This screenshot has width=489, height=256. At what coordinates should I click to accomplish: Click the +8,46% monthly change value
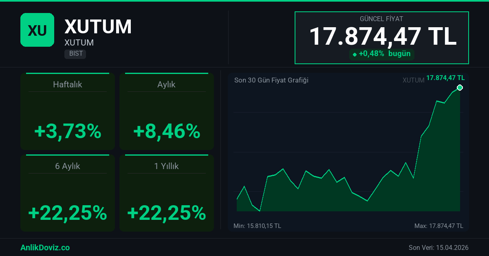point(166,132)
